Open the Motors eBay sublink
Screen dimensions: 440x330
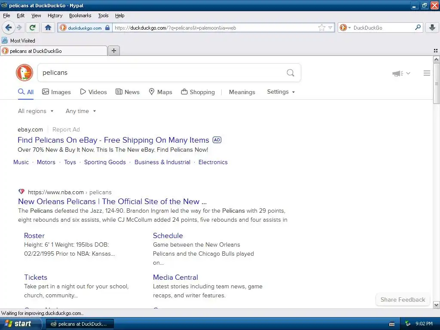click(x=46, y=162)
